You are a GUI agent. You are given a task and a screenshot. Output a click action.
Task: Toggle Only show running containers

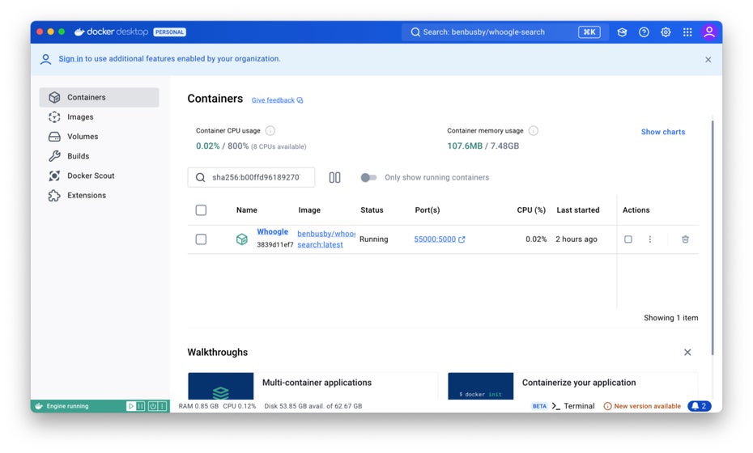368,177
